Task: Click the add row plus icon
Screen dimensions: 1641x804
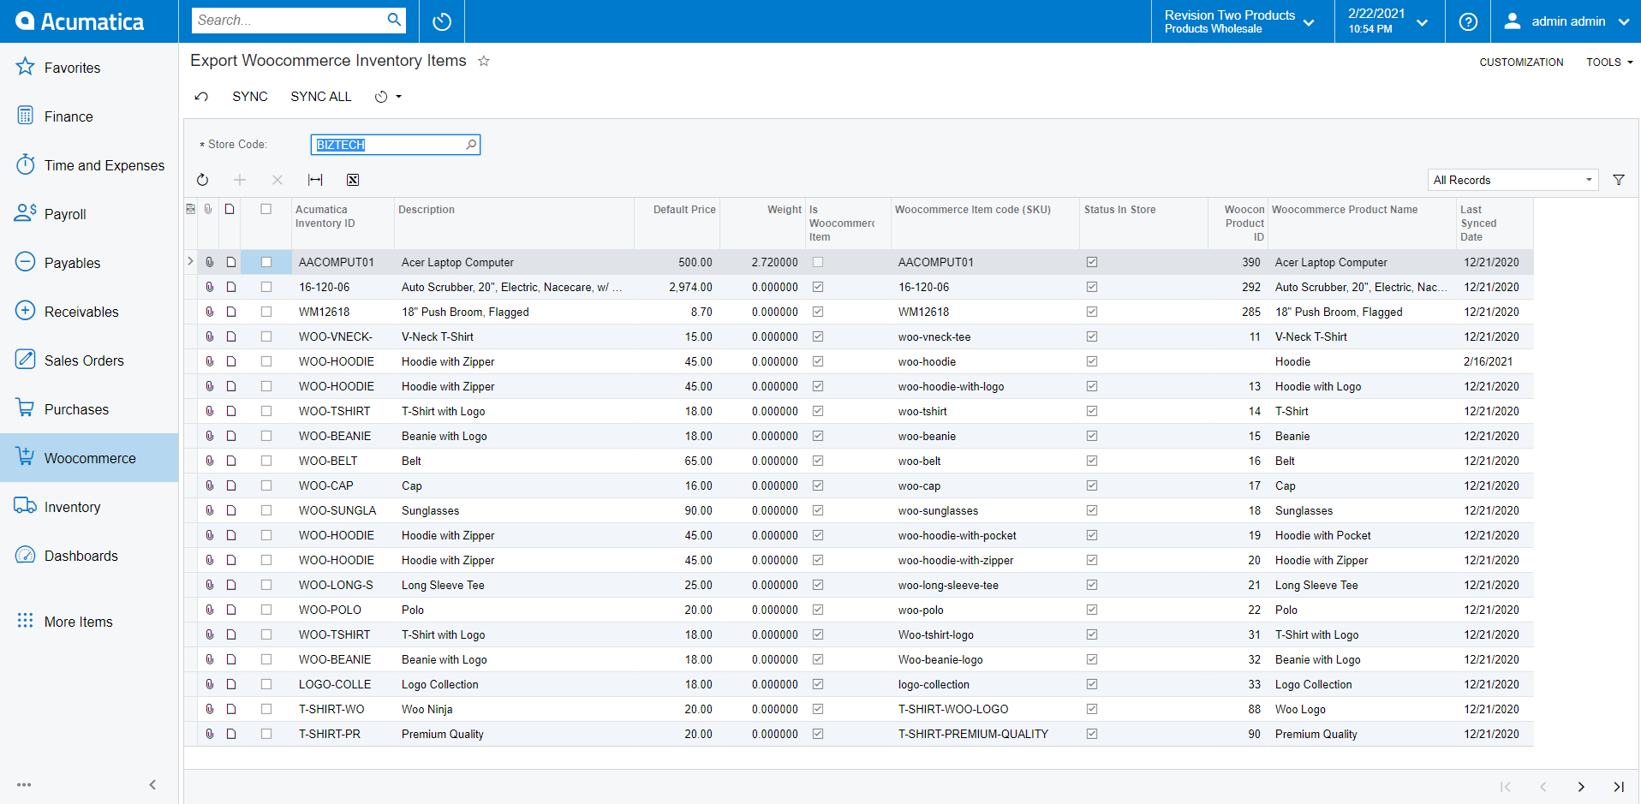Action: pos(240,180)
